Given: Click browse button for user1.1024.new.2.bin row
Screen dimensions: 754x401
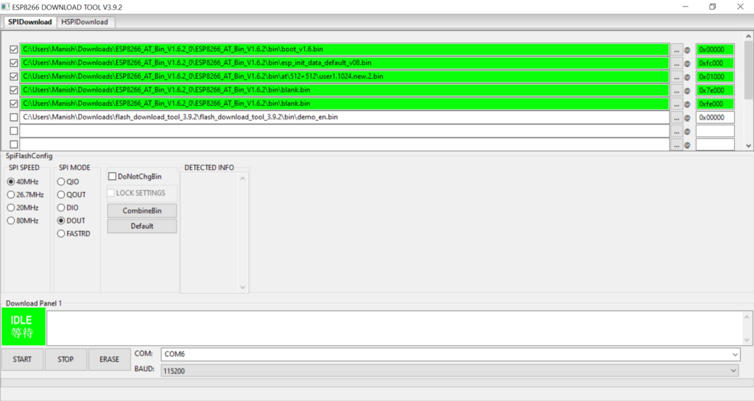Looking at the screenshot, I should tap(677, 77).
